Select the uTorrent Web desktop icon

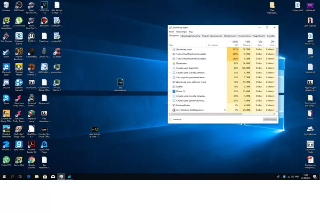tap(19, 22)
